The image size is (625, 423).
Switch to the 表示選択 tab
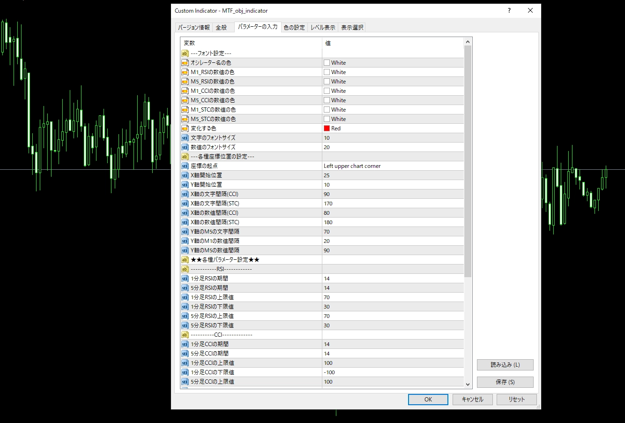point(352,28)
